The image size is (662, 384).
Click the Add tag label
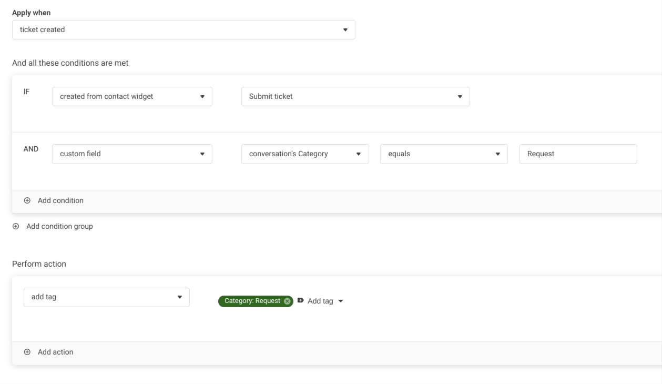click(x=320, y=301)
